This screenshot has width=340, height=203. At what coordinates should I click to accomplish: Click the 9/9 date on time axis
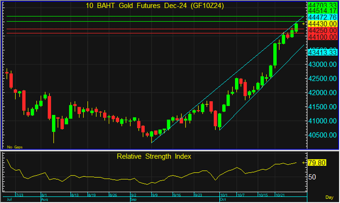pos(154,196)
